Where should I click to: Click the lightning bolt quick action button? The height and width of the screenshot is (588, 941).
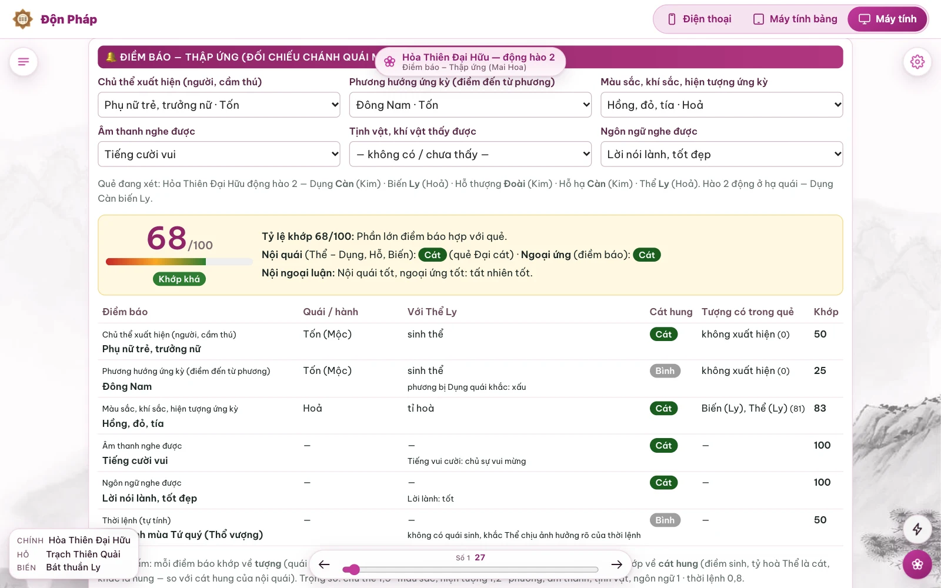point(917,529)
